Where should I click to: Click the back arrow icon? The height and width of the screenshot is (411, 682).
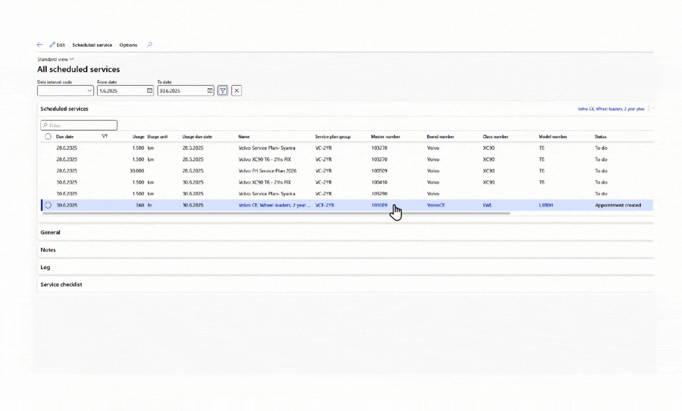coord(39,45)
